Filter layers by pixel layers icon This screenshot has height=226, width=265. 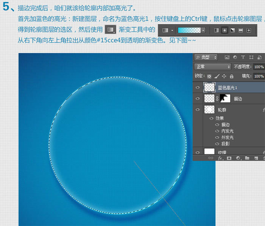227,57
